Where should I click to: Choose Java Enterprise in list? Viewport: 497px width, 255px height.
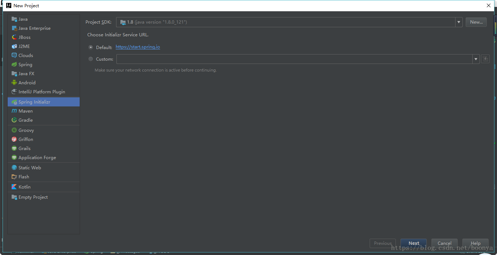35,28
